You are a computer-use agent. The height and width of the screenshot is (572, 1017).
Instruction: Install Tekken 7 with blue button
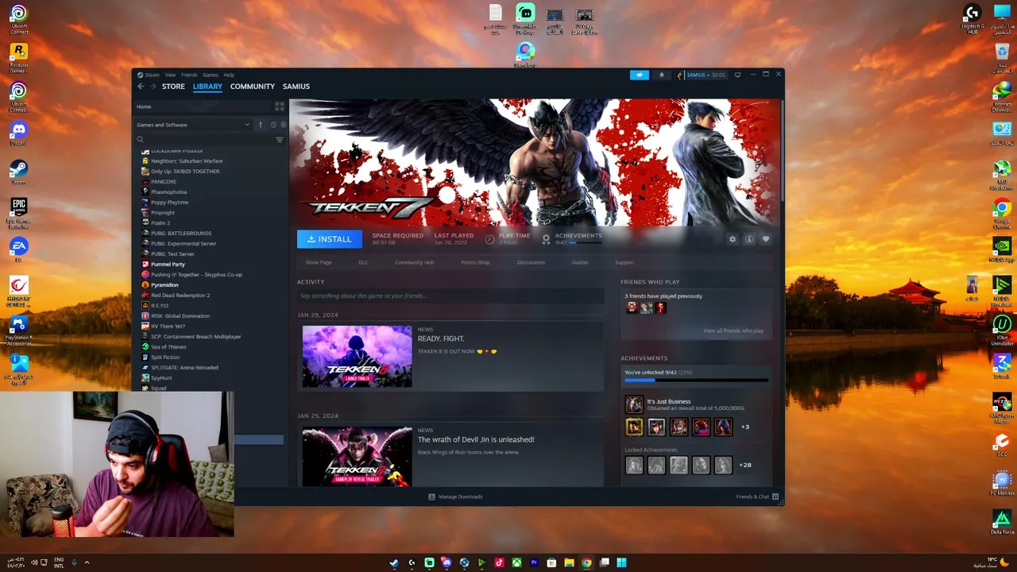click(330, 239)
